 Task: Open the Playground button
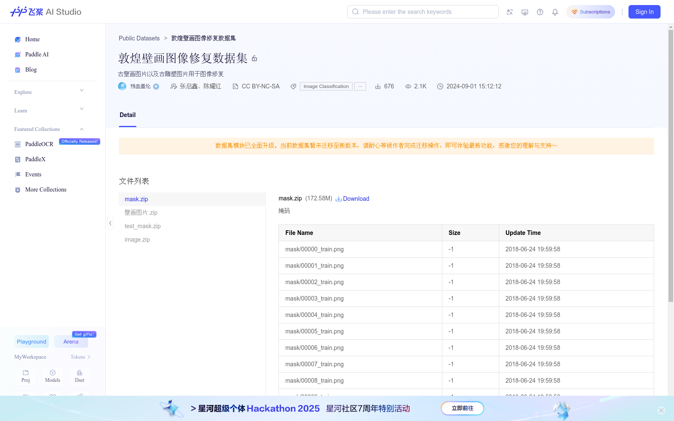coord(32,341)
